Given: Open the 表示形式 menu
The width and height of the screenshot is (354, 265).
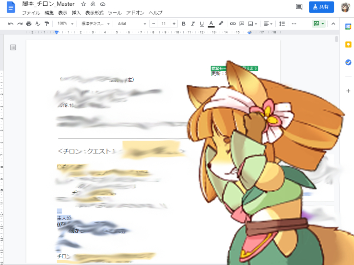Looking at the screenshot, I should coord(94,13).
